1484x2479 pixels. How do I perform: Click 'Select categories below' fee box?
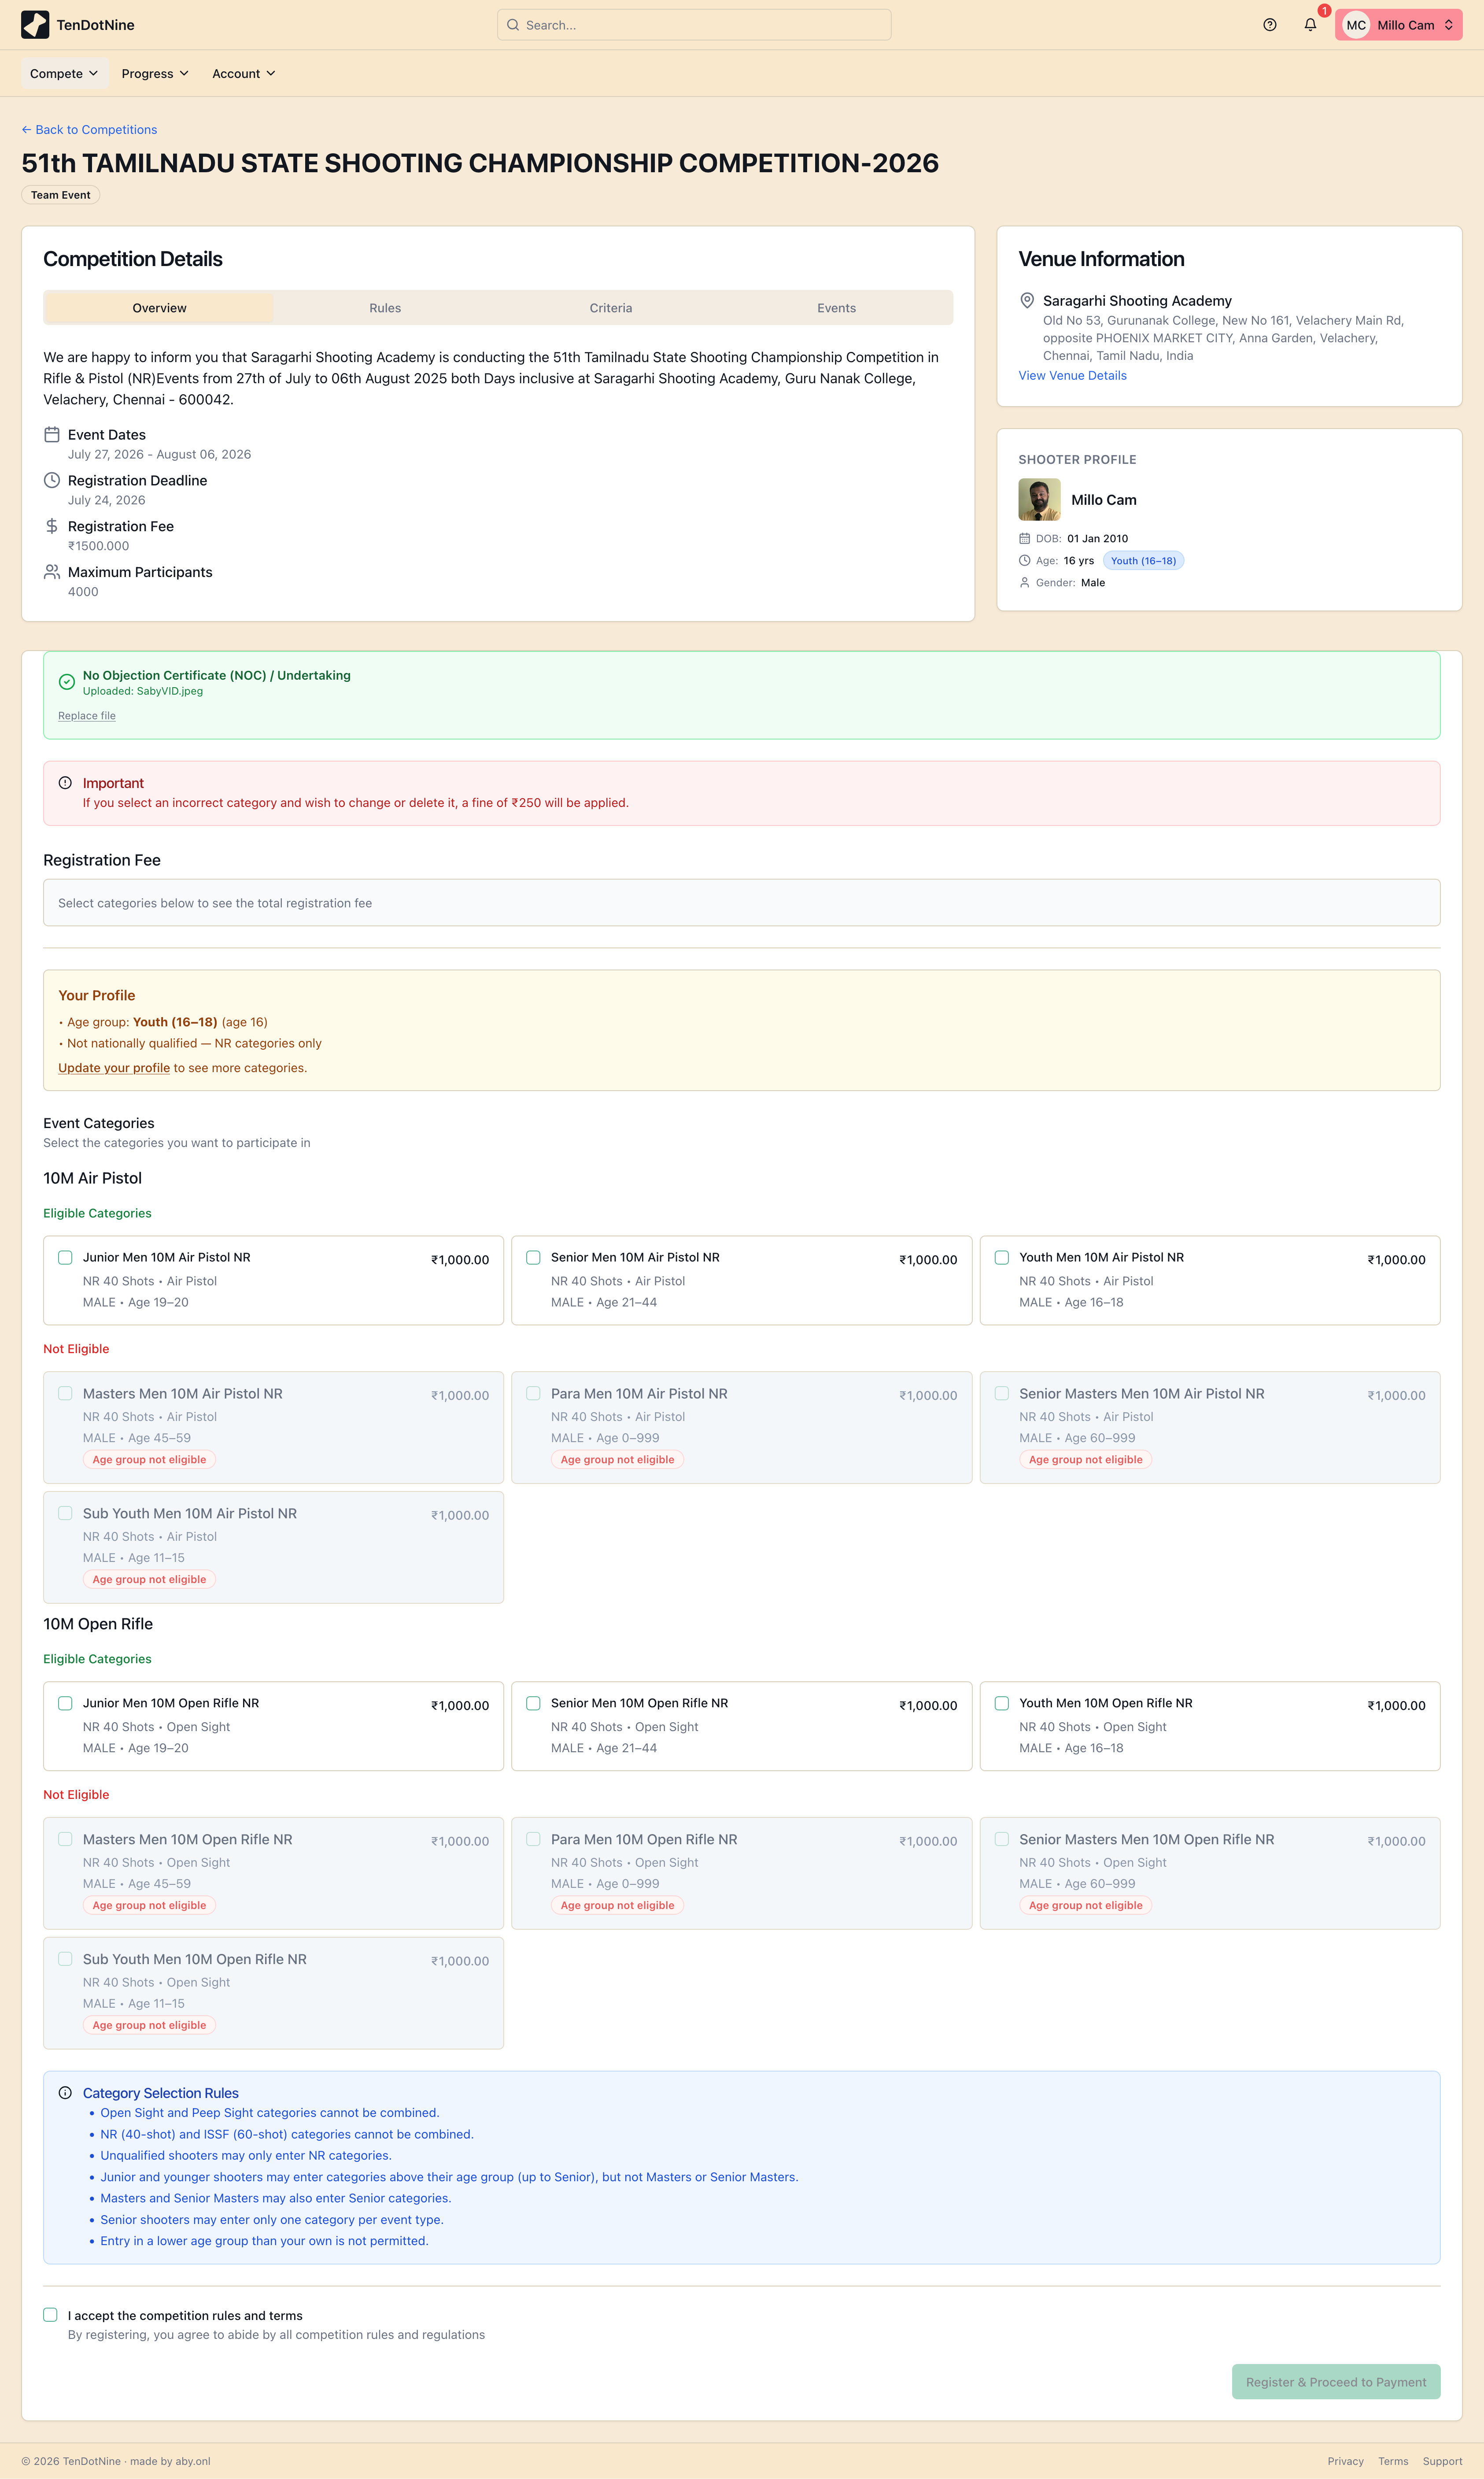tap(742, 903)
